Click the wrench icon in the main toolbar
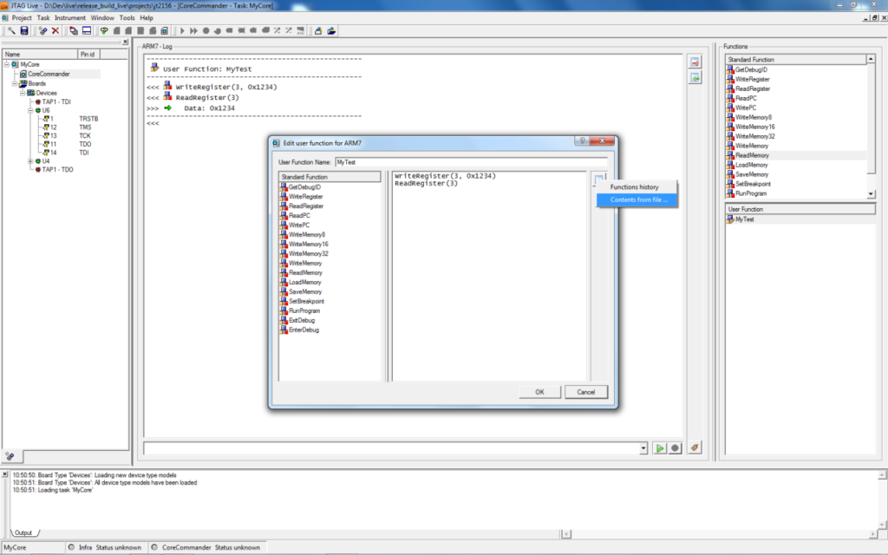This screenshot has width=888, height=555. click(11, 30)
